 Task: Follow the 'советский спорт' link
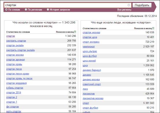pyautogui.click(x=92, y=84)
